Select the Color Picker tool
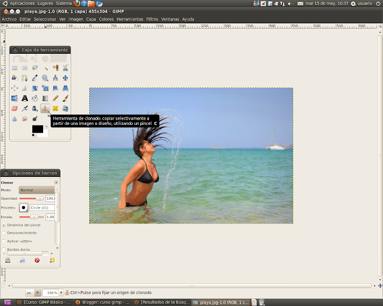 [x=35, y=78]
